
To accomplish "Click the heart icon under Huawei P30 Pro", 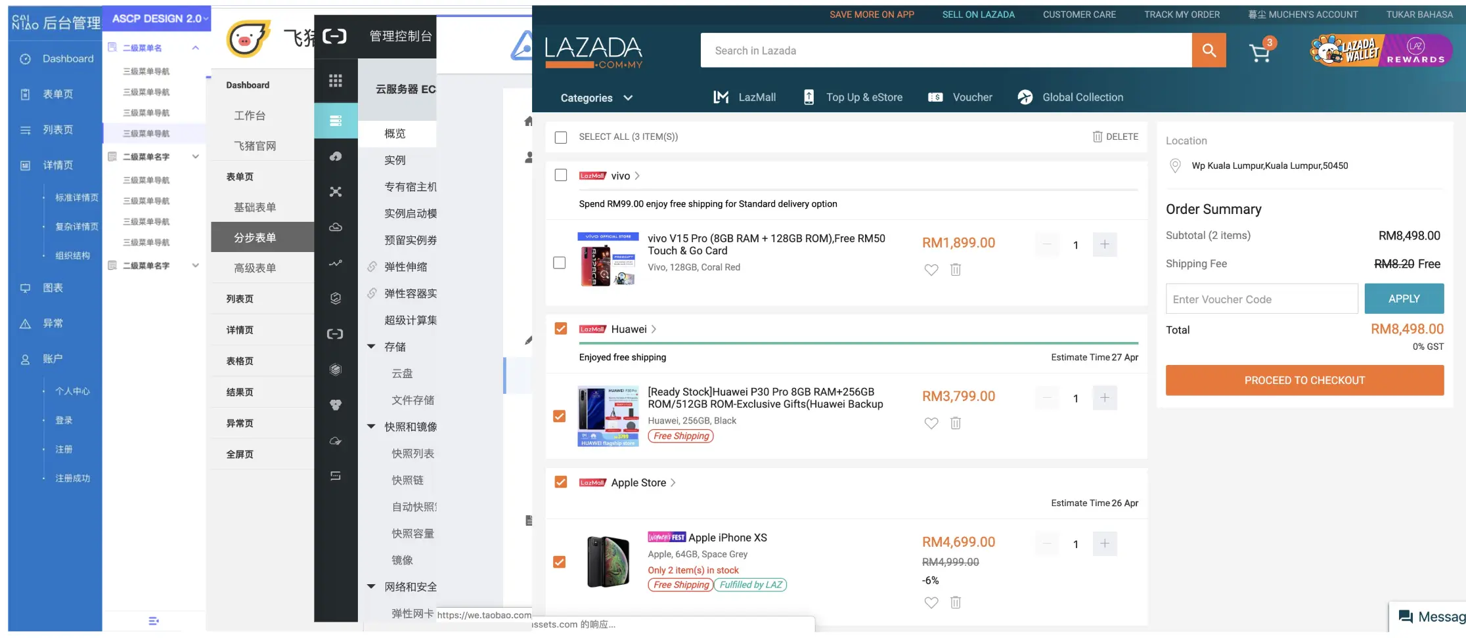I will [931, 423].
